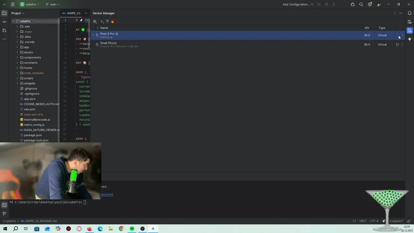Viewport: 414px width, 233px height.
Task: Expand the .expo folder
Action: point(17,32)
